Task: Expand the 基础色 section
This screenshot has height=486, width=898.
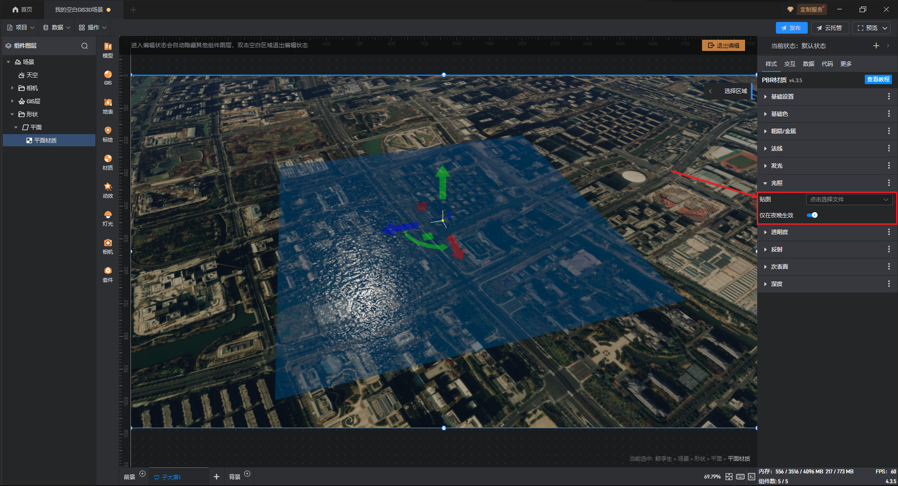Action: 779,114
